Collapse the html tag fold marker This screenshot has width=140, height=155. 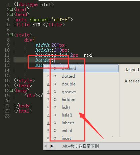(11, 9)
